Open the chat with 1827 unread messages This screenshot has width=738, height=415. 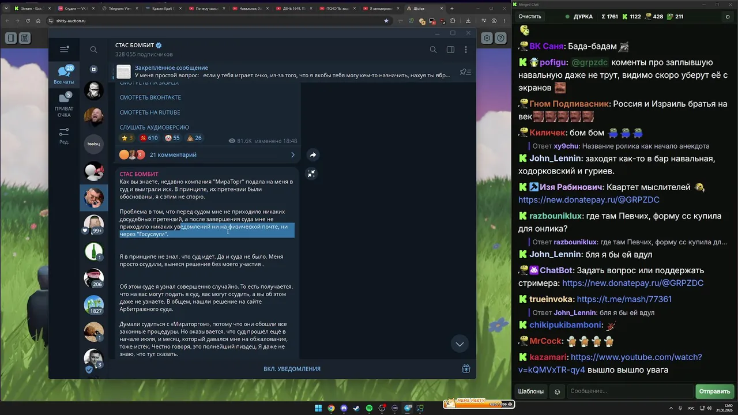pos(93,305)
